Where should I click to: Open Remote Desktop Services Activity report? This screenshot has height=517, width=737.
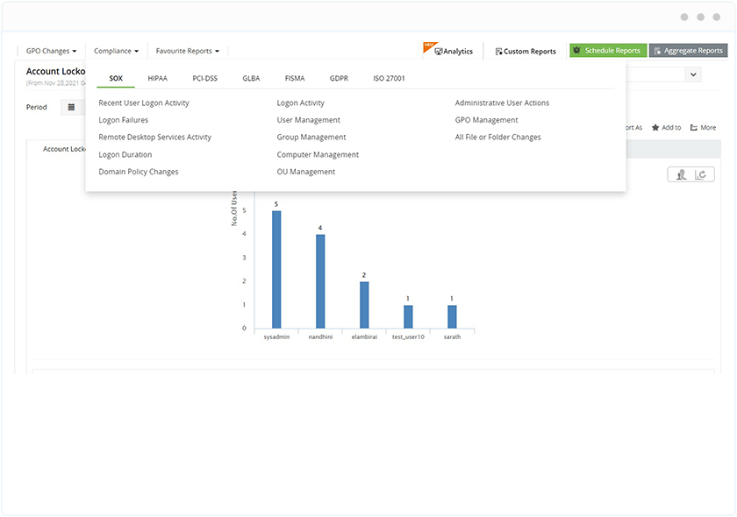pyautogui.click(x=154, y=137)
